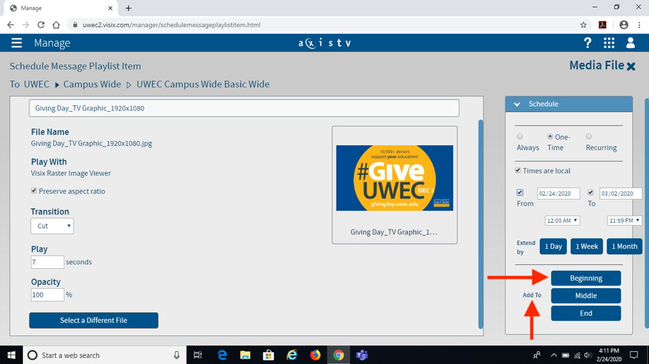The height and width of the screenshot is (364, 649).
Task: Open File Explorer from taskbar
Action: point(245,355)
